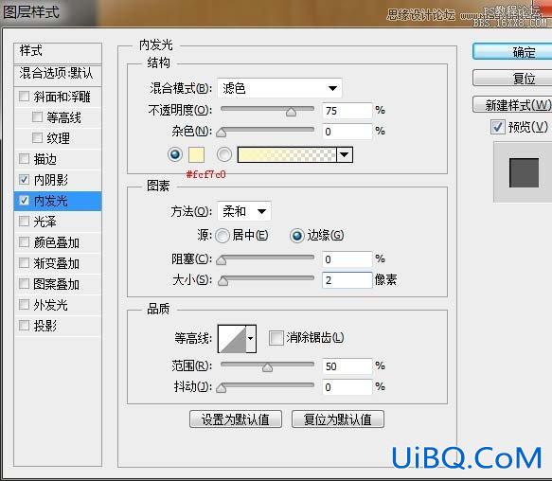The image size is (552, 481).
Task: Click the 大小 size slider handle
Action: (x=223, y=281)
